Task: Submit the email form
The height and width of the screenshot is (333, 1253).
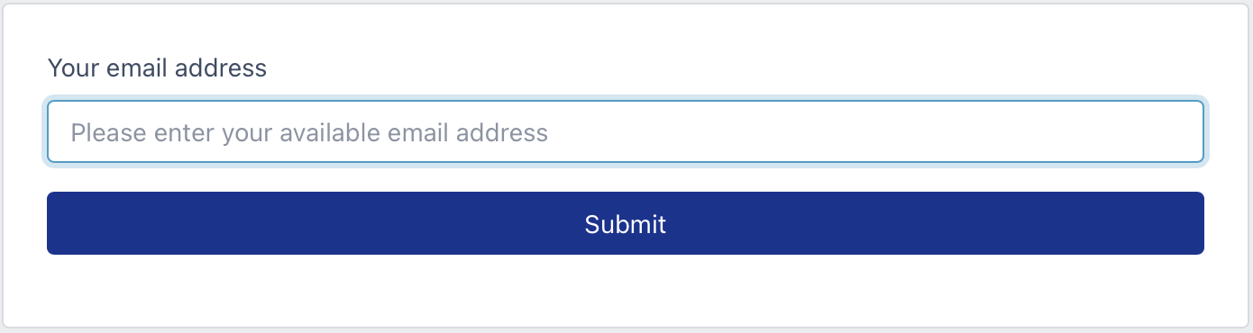Action: (626, 223)
